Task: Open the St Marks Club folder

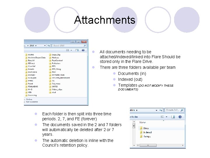Action: [x=57, y=75]
